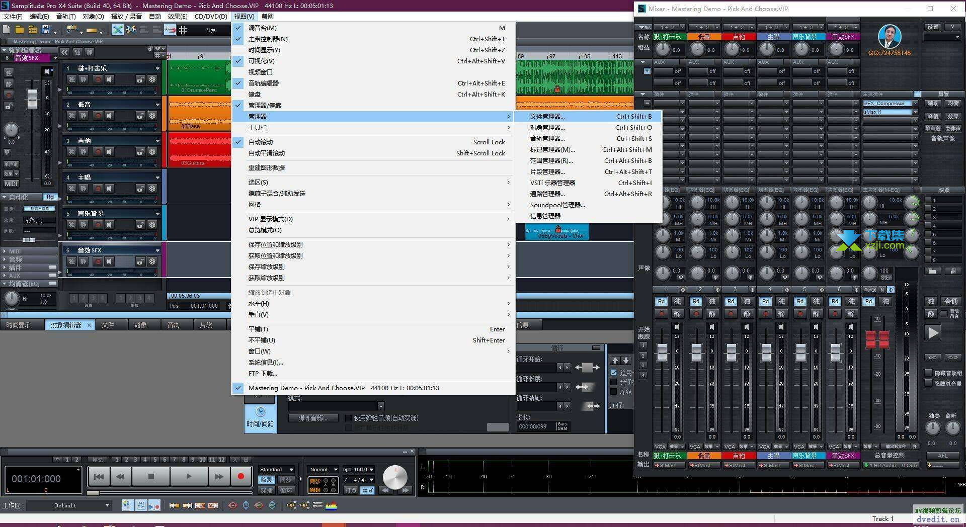Create a new project with toolbar icon
966x527 pixels.
coord(7,30)
